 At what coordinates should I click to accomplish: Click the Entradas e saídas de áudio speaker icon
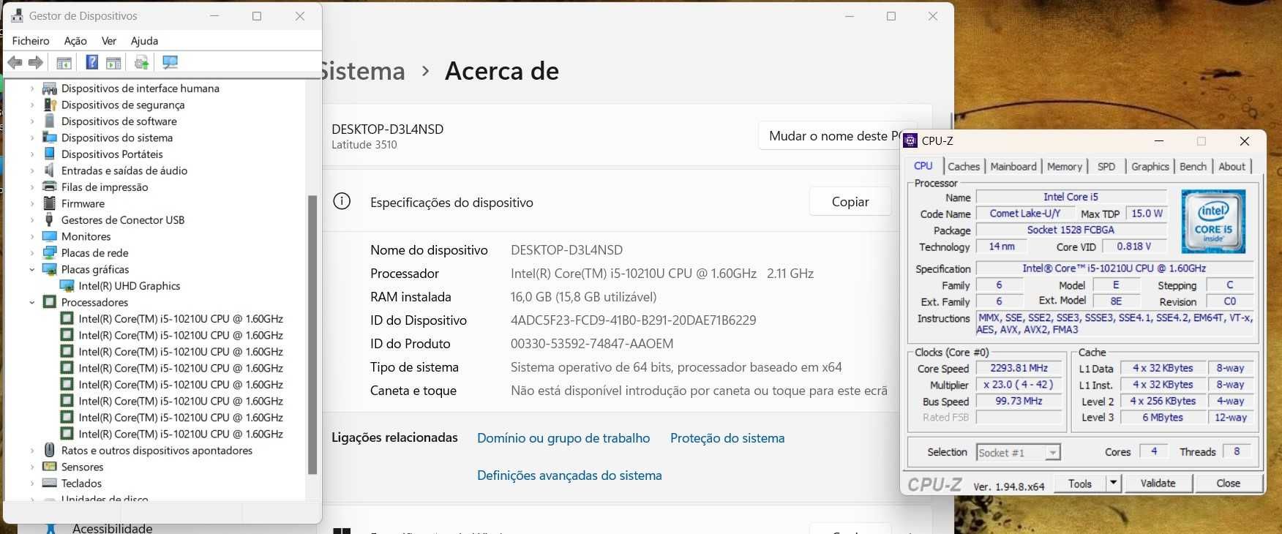(50, 170)
